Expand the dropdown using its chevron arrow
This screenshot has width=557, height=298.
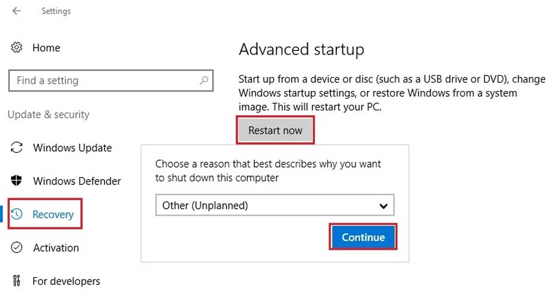(383, 206)
